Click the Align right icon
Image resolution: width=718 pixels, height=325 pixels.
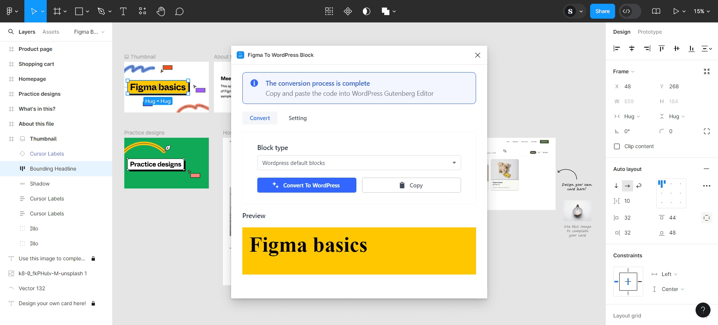tap(647, 49)
